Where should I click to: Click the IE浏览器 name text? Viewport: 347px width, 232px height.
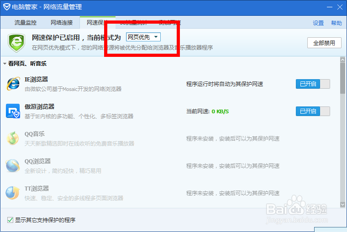point(36,80)
